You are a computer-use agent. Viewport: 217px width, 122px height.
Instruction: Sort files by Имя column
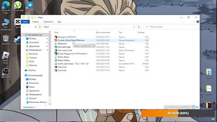coord(56,33)
